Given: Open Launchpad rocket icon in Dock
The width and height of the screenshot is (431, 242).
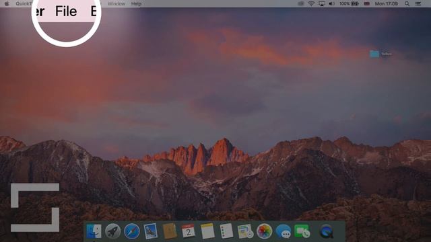Looking at the screenshot, I should pos(112,231).
